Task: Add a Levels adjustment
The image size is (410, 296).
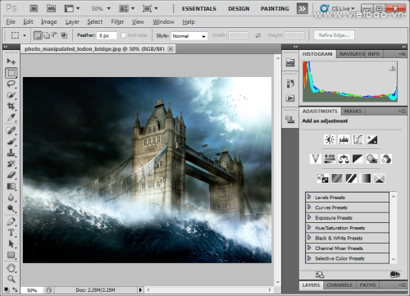Action: point(344,139)
